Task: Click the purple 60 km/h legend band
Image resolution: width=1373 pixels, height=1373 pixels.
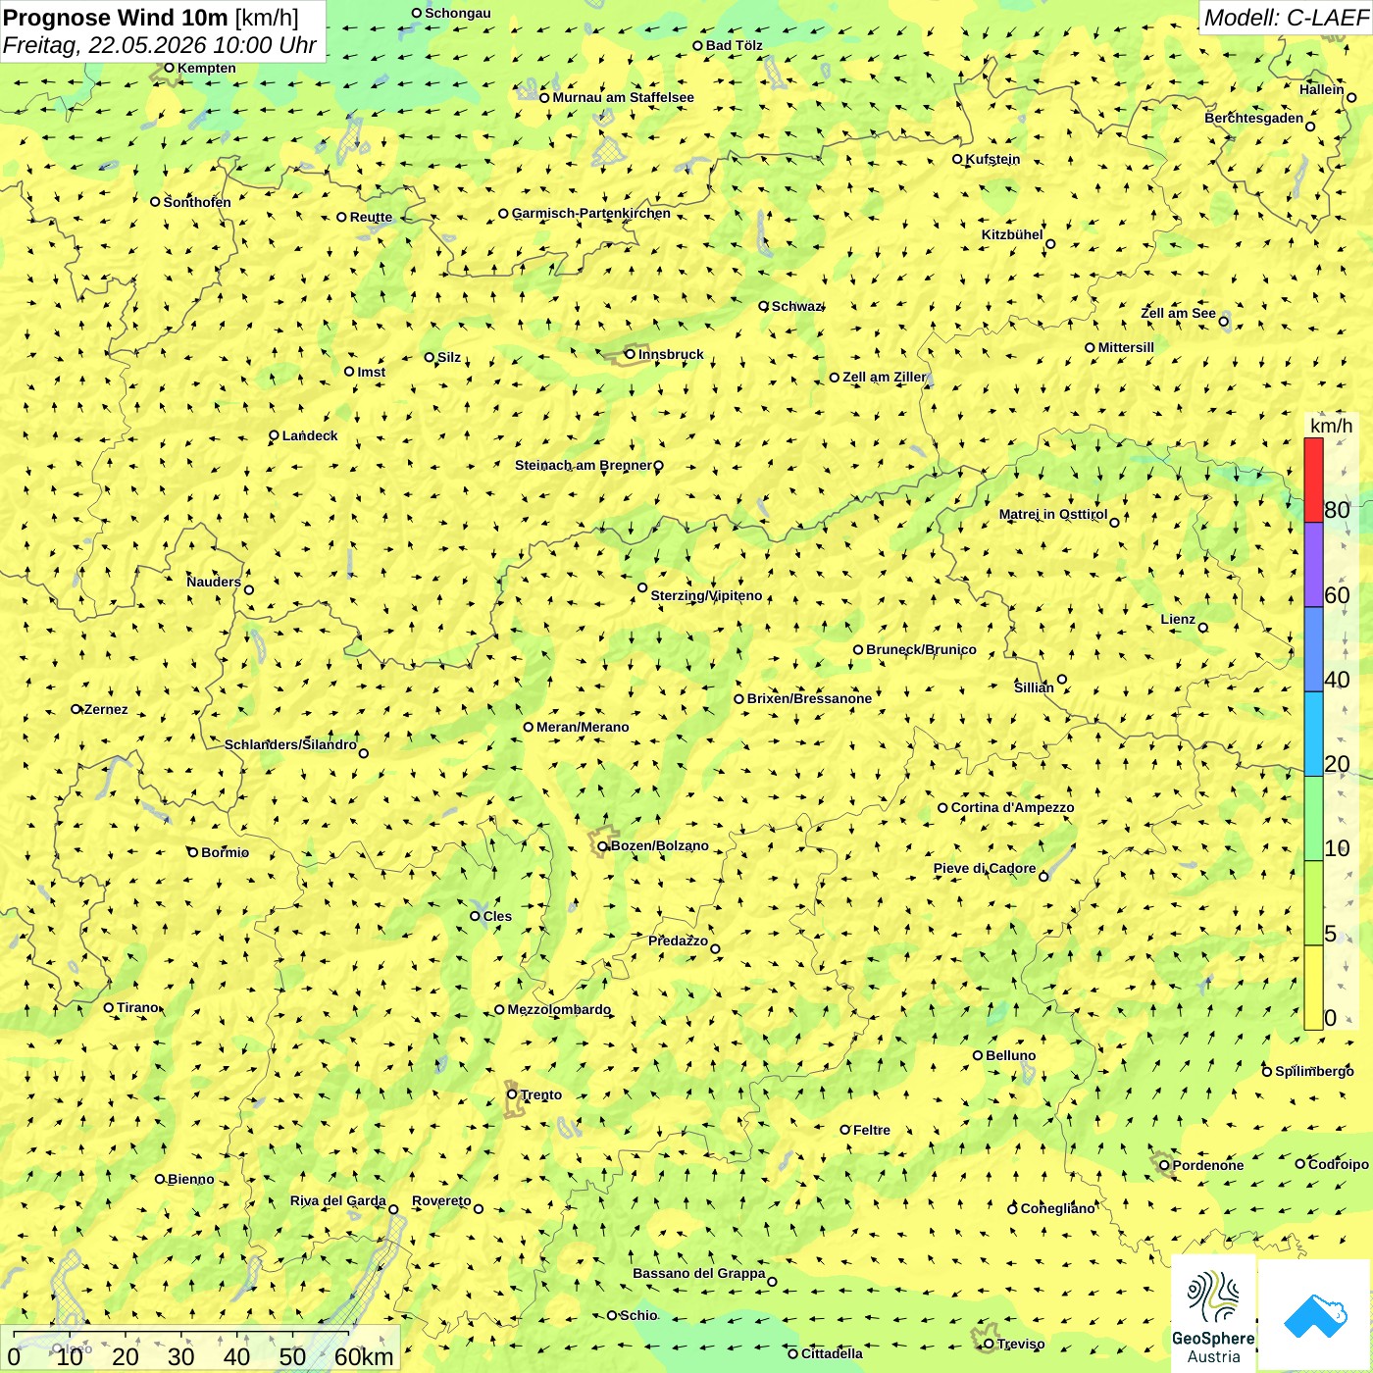Action: [x=1313, y=565]
